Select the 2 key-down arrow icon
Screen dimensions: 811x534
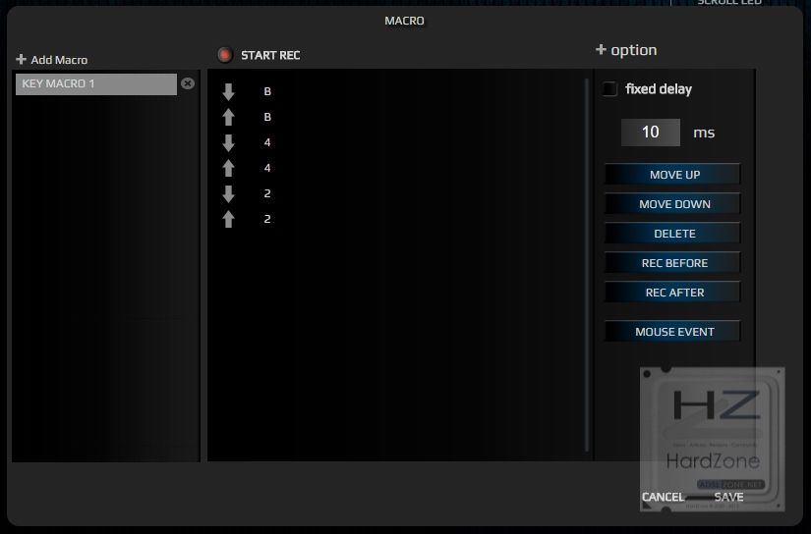(x=229, y=193)
